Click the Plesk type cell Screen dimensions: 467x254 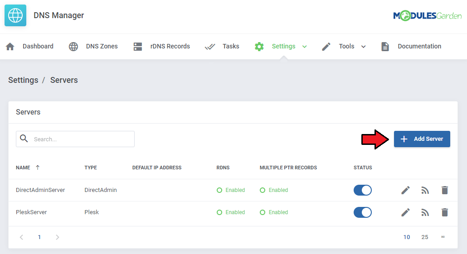pyautogui.click(x=92, y=212)
